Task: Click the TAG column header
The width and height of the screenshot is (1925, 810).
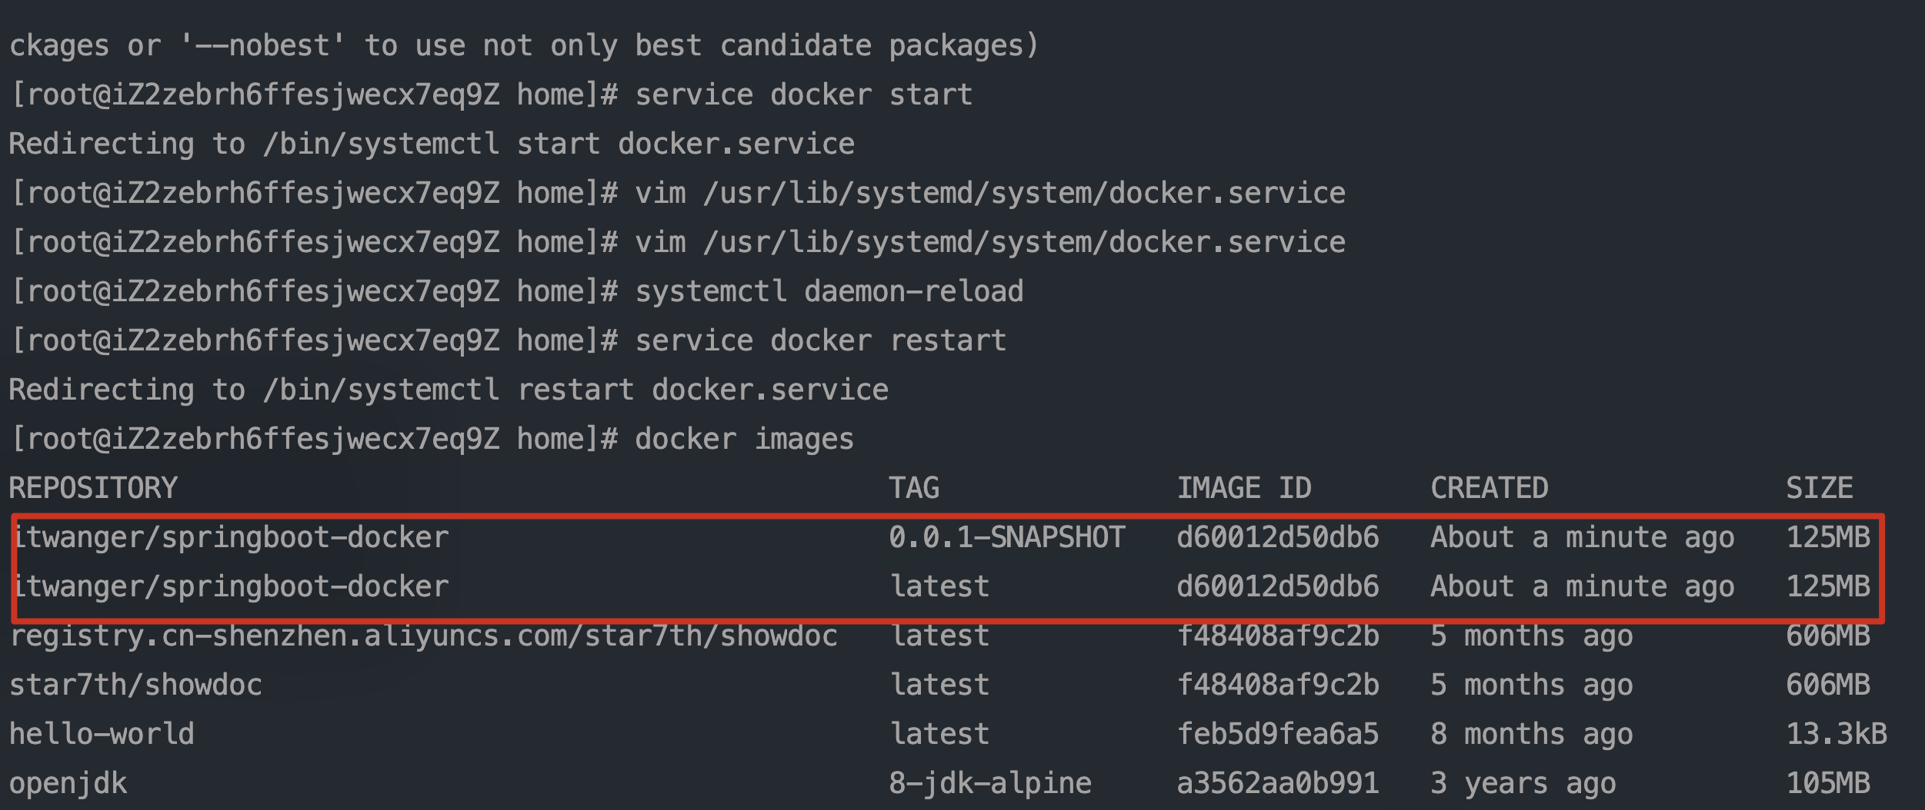Action: tap(914, 488)
